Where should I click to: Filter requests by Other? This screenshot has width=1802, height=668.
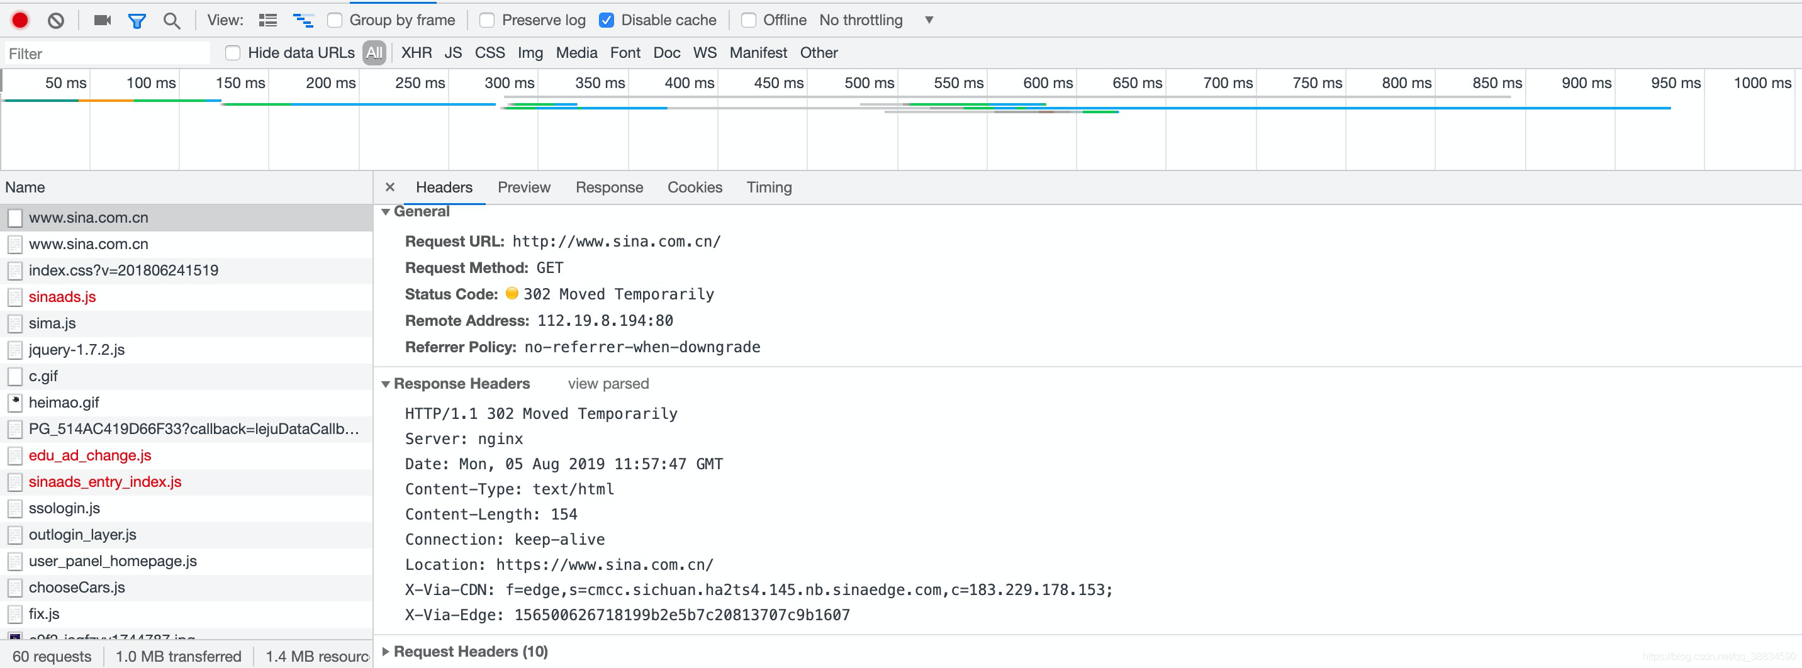click(819, 53)
